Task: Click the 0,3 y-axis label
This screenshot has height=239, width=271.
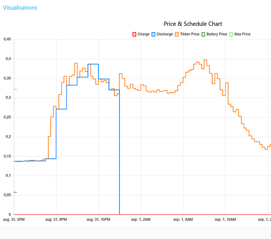Action: click(x=8, y=98)
